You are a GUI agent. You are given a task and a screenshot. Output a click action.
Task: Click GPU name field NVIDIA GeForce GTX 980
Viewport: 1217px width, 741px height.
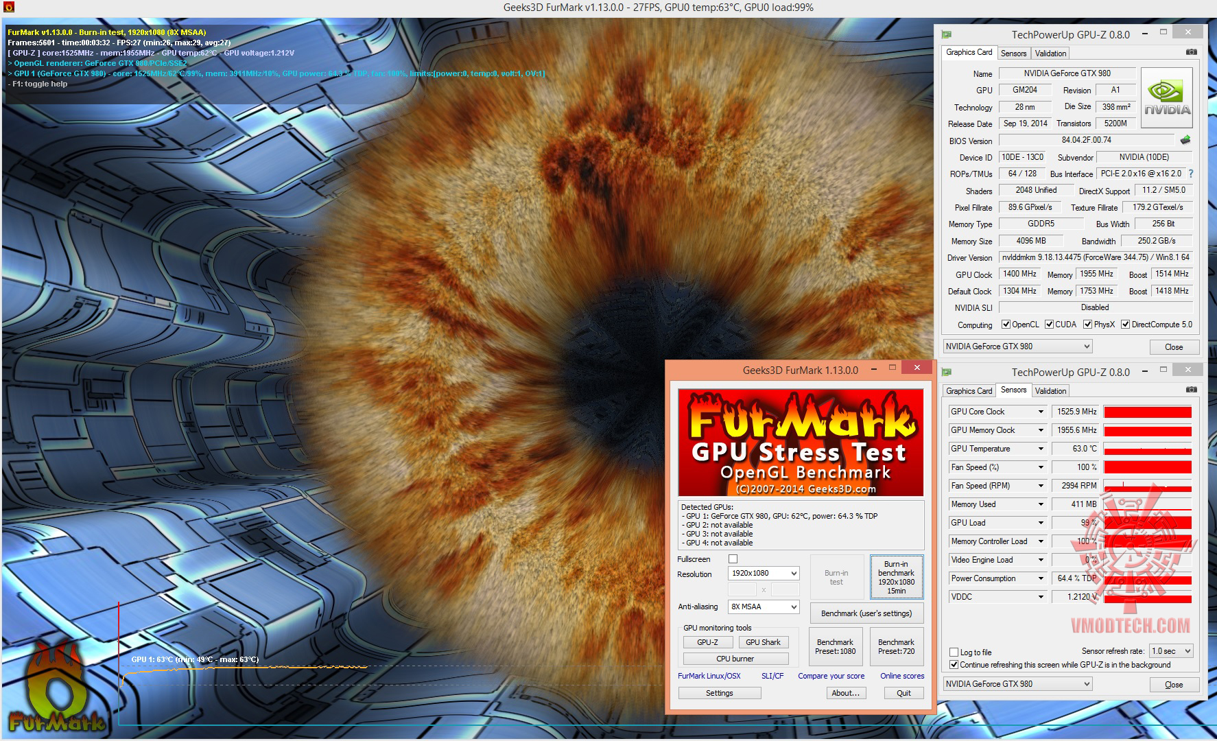pos(1067,73)
